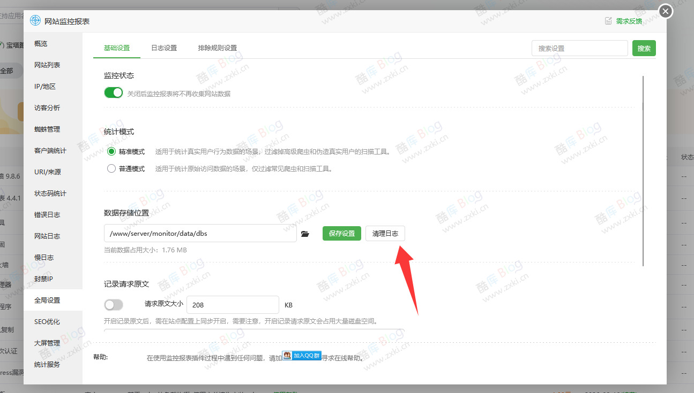Viewport: 694px width, 393px height.
Task: Edit the request size value 208
Action: [232, 304]
